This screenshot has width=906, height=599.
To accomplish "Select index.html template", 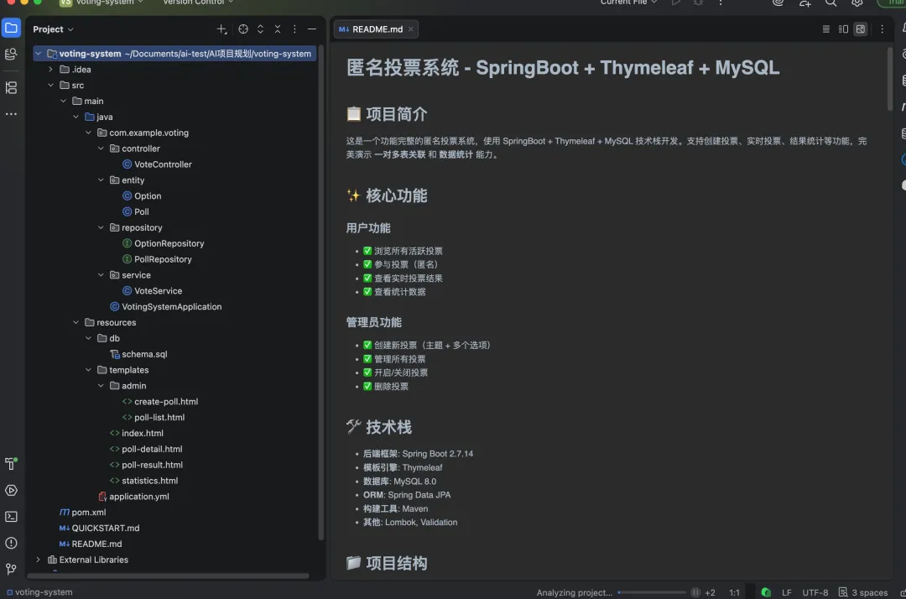I will (x=137, y=433).
